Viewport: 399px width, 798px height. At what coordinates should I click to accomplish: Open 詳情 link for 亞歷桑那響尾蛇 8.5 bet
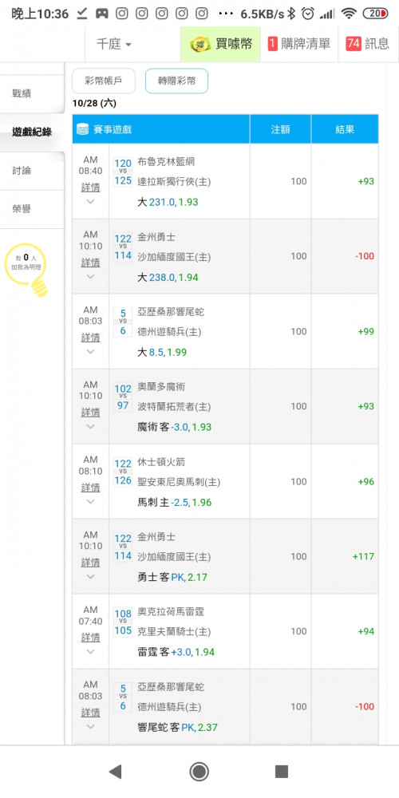(91, 338)
